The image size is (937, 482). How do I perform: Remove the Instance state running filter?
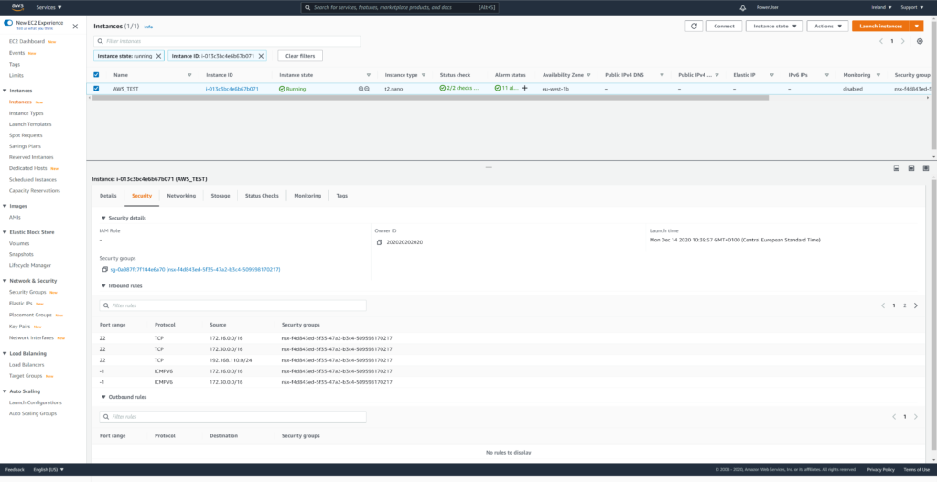click(x=158, y=56)
